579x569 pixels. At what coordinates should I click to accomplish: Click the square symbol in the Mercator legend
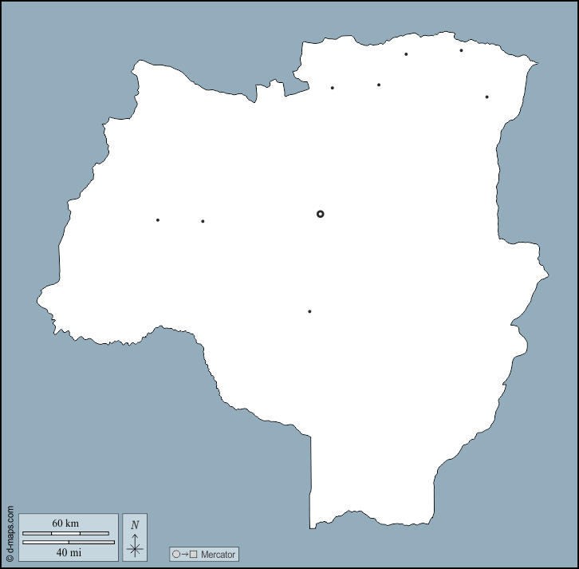tap(193, 554)
